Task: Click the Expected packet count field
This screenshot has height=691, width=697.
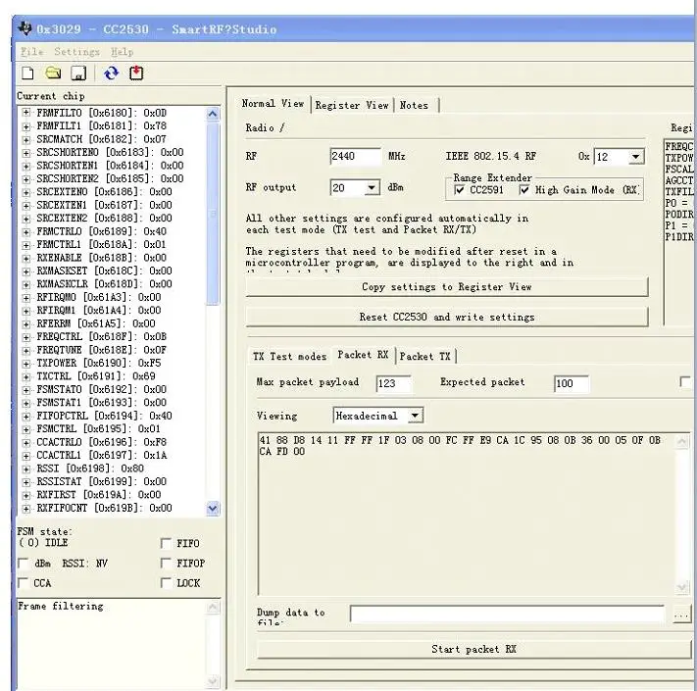Action: coord(572,383)
